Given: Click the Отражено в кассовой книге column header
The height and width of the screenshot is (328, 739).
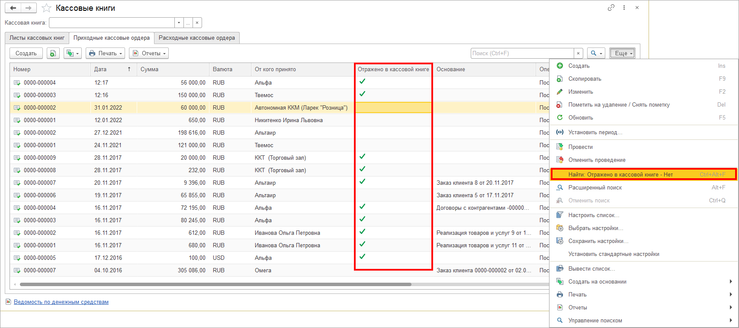Looking at the screenshot, I should point(393,69).
